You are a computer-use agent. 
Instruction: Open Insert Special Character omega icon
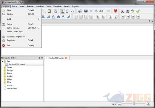tap(91, 11)
